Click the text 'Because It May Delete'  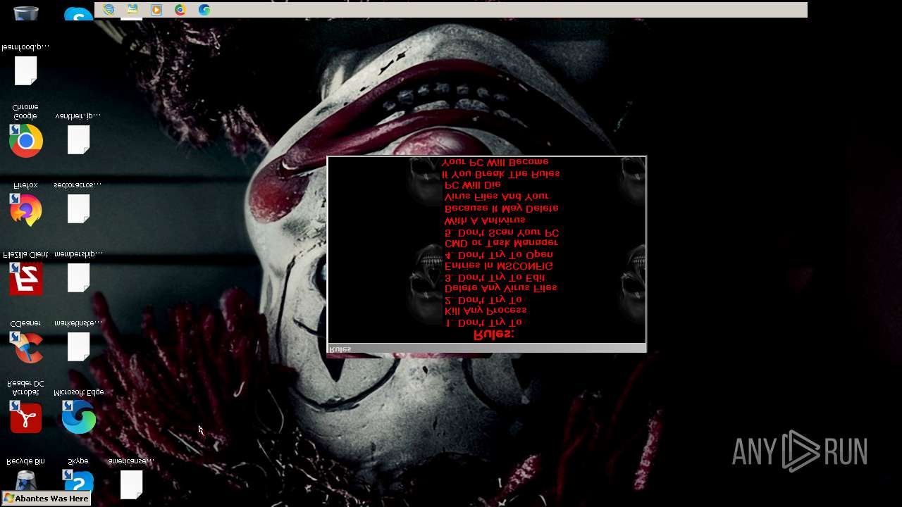502,208
